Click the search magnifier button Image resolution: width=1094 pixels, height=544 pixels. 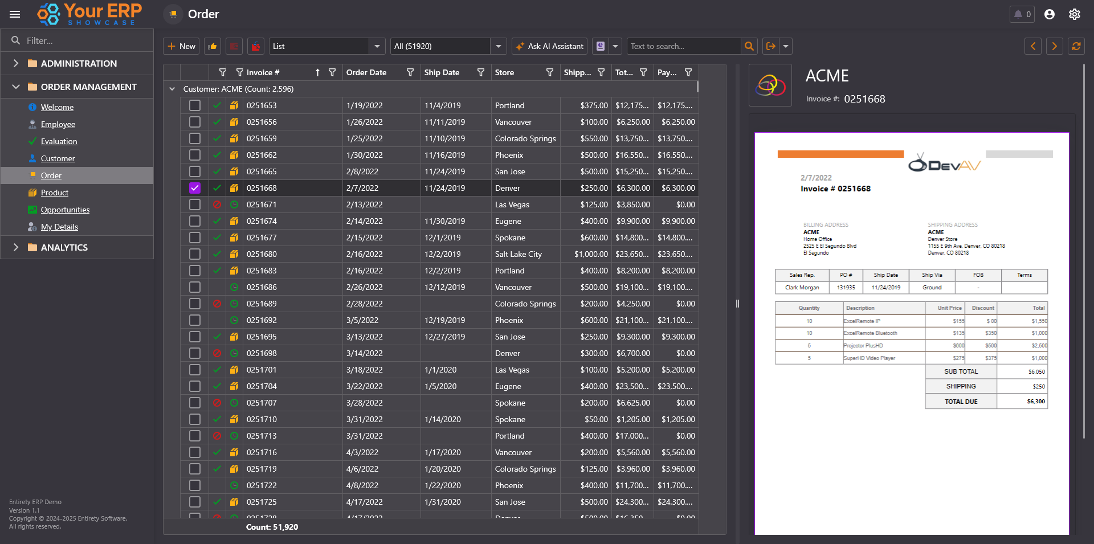(x=749, y=46)
